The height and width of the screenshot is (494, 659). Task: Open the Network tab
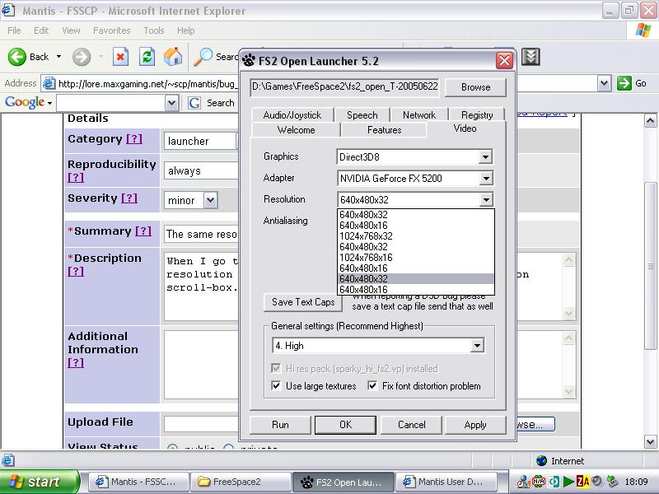click(x=419, y=115)
